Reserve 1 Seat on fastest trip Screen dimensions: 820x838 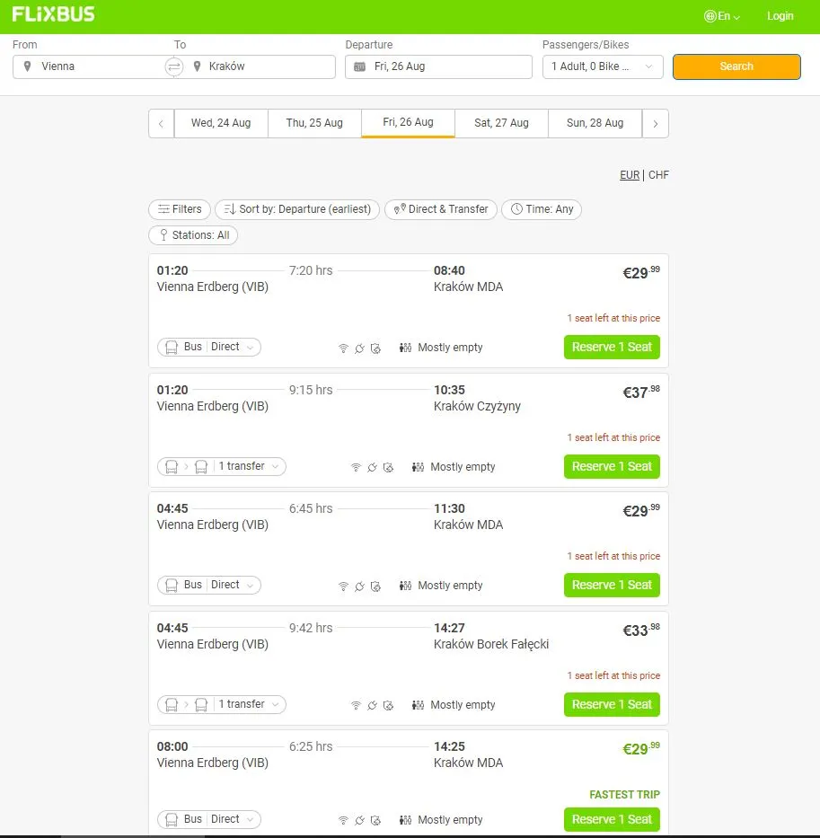(612, 819)
